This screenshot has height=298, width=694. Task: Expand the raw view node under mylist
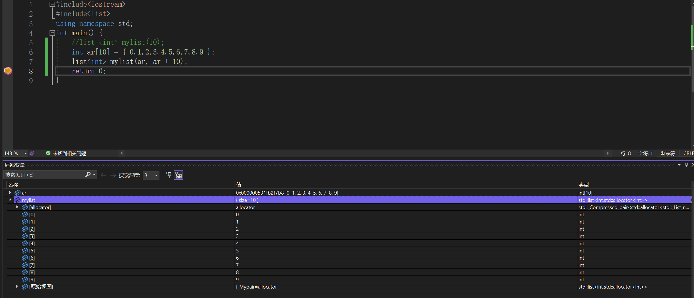17,286
